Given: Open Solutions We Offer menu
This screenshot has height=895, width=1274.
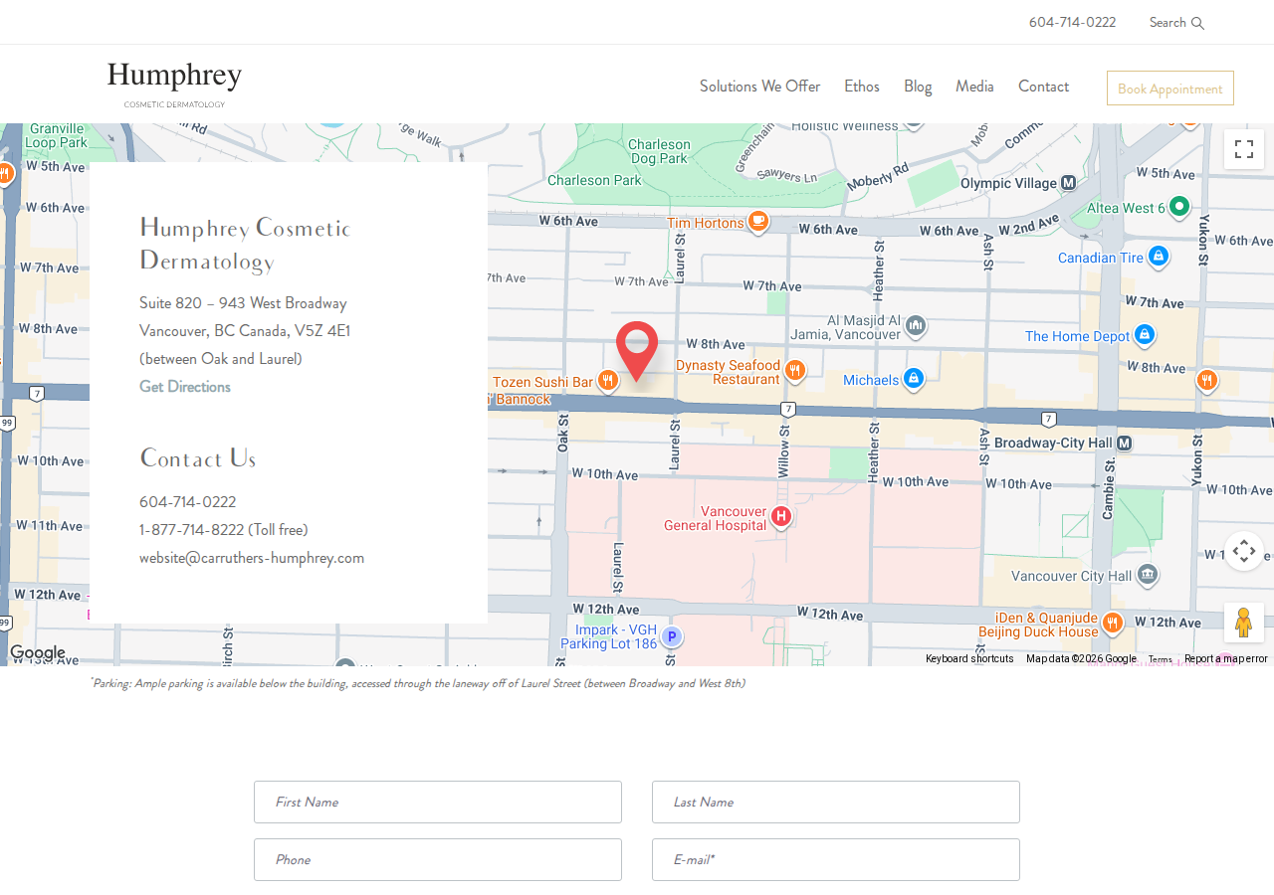Looking at the screenshot, I should [759, 87].
